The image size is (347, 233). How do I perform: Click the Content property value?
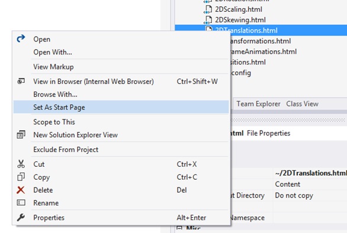(287, 184)
